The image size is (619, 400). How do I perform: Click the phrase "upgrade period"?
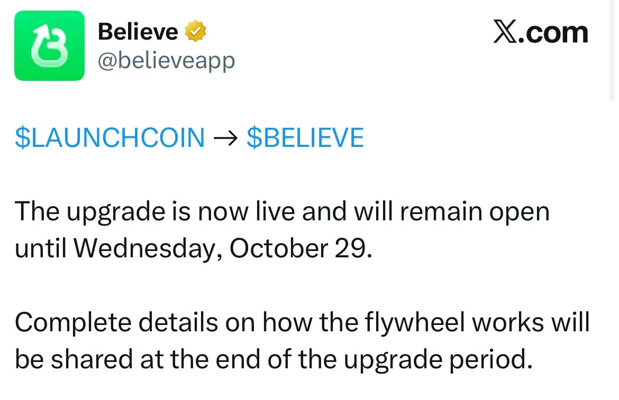(437, 359)
